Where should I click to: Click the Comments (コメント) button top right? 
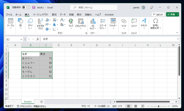tap(158, 14)
